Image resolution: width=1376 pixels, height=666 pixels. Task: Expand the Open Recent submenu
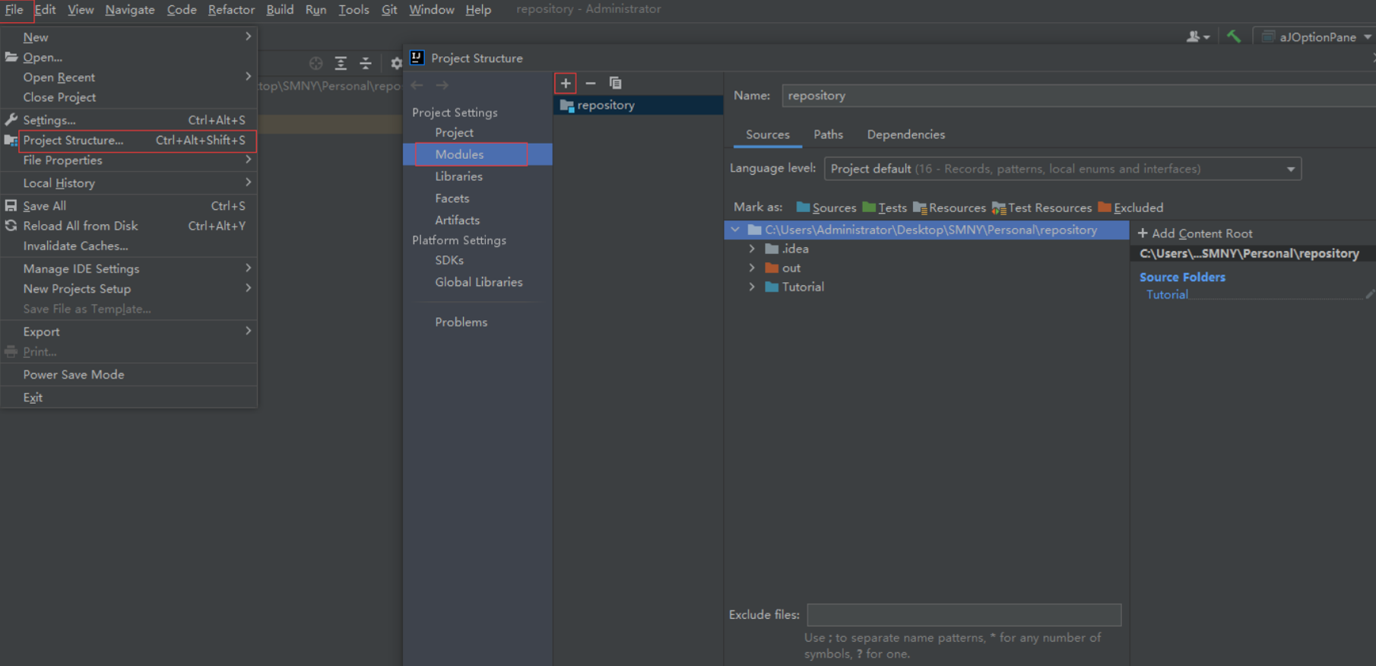128,78
